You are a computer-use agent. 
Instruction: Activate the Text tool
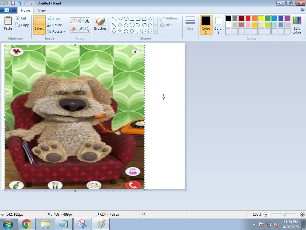[87, 21]
